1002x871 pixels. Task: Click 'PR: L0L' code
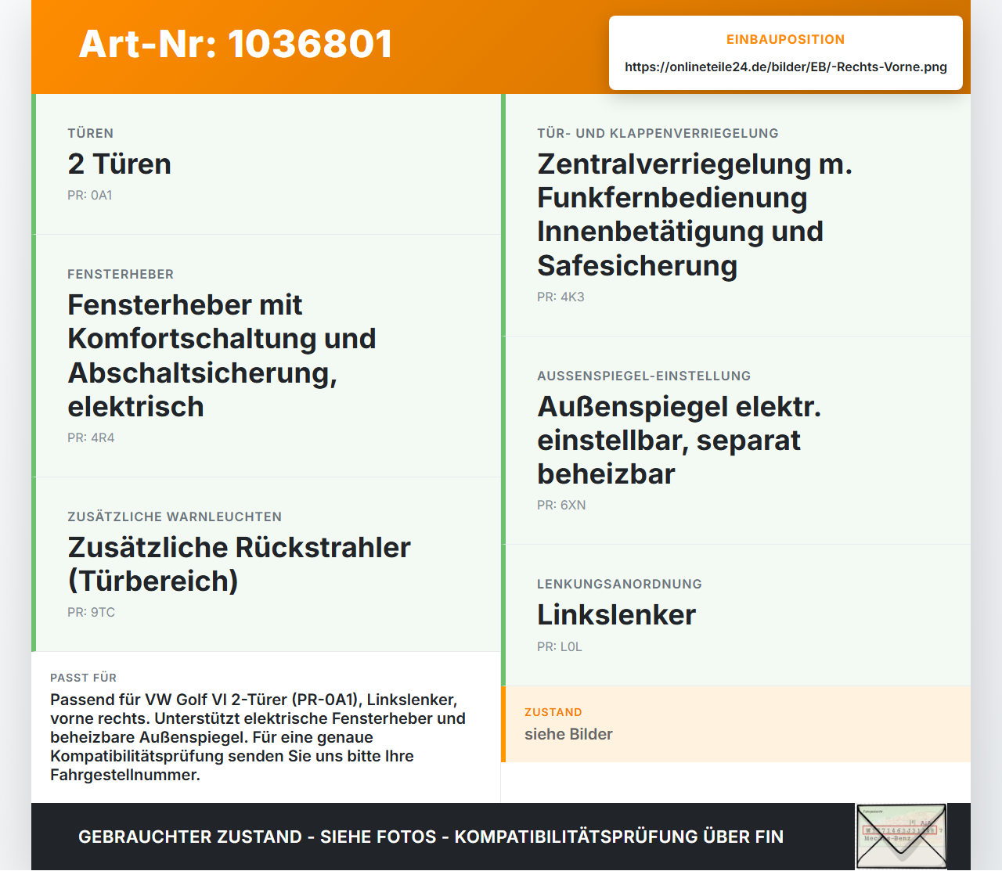pyautogui.click(x=560, y=646)
